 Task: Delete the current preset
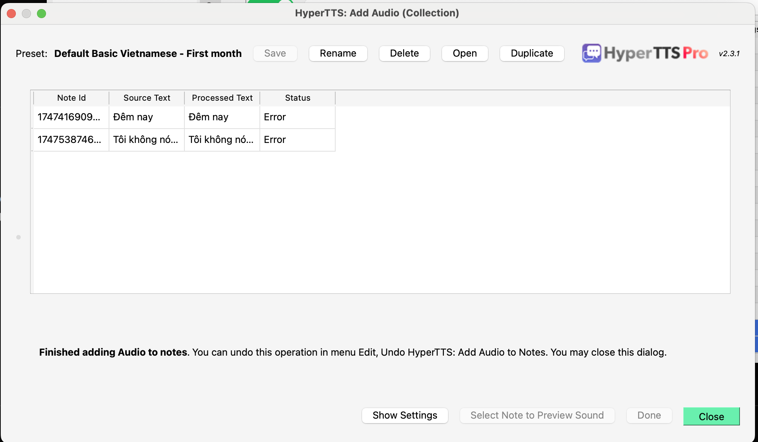tap(404, 53)
